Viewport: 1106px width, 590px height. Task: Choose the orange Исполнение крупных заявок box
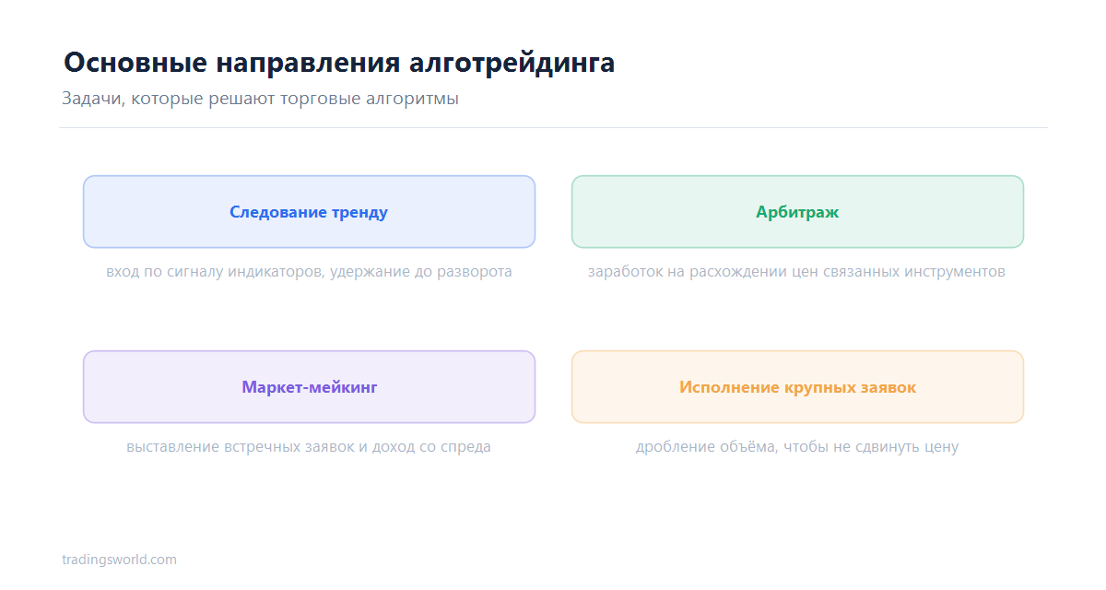tap(797, 387)
